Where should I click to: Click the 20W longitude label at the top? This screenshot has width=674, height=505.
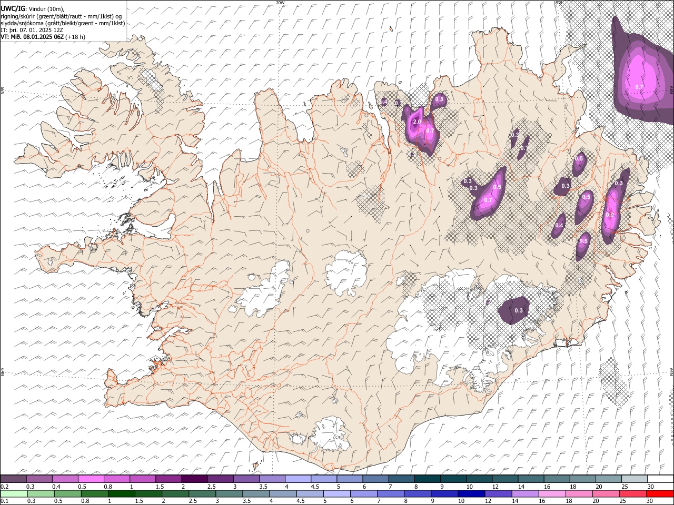(x=280, y=3)
